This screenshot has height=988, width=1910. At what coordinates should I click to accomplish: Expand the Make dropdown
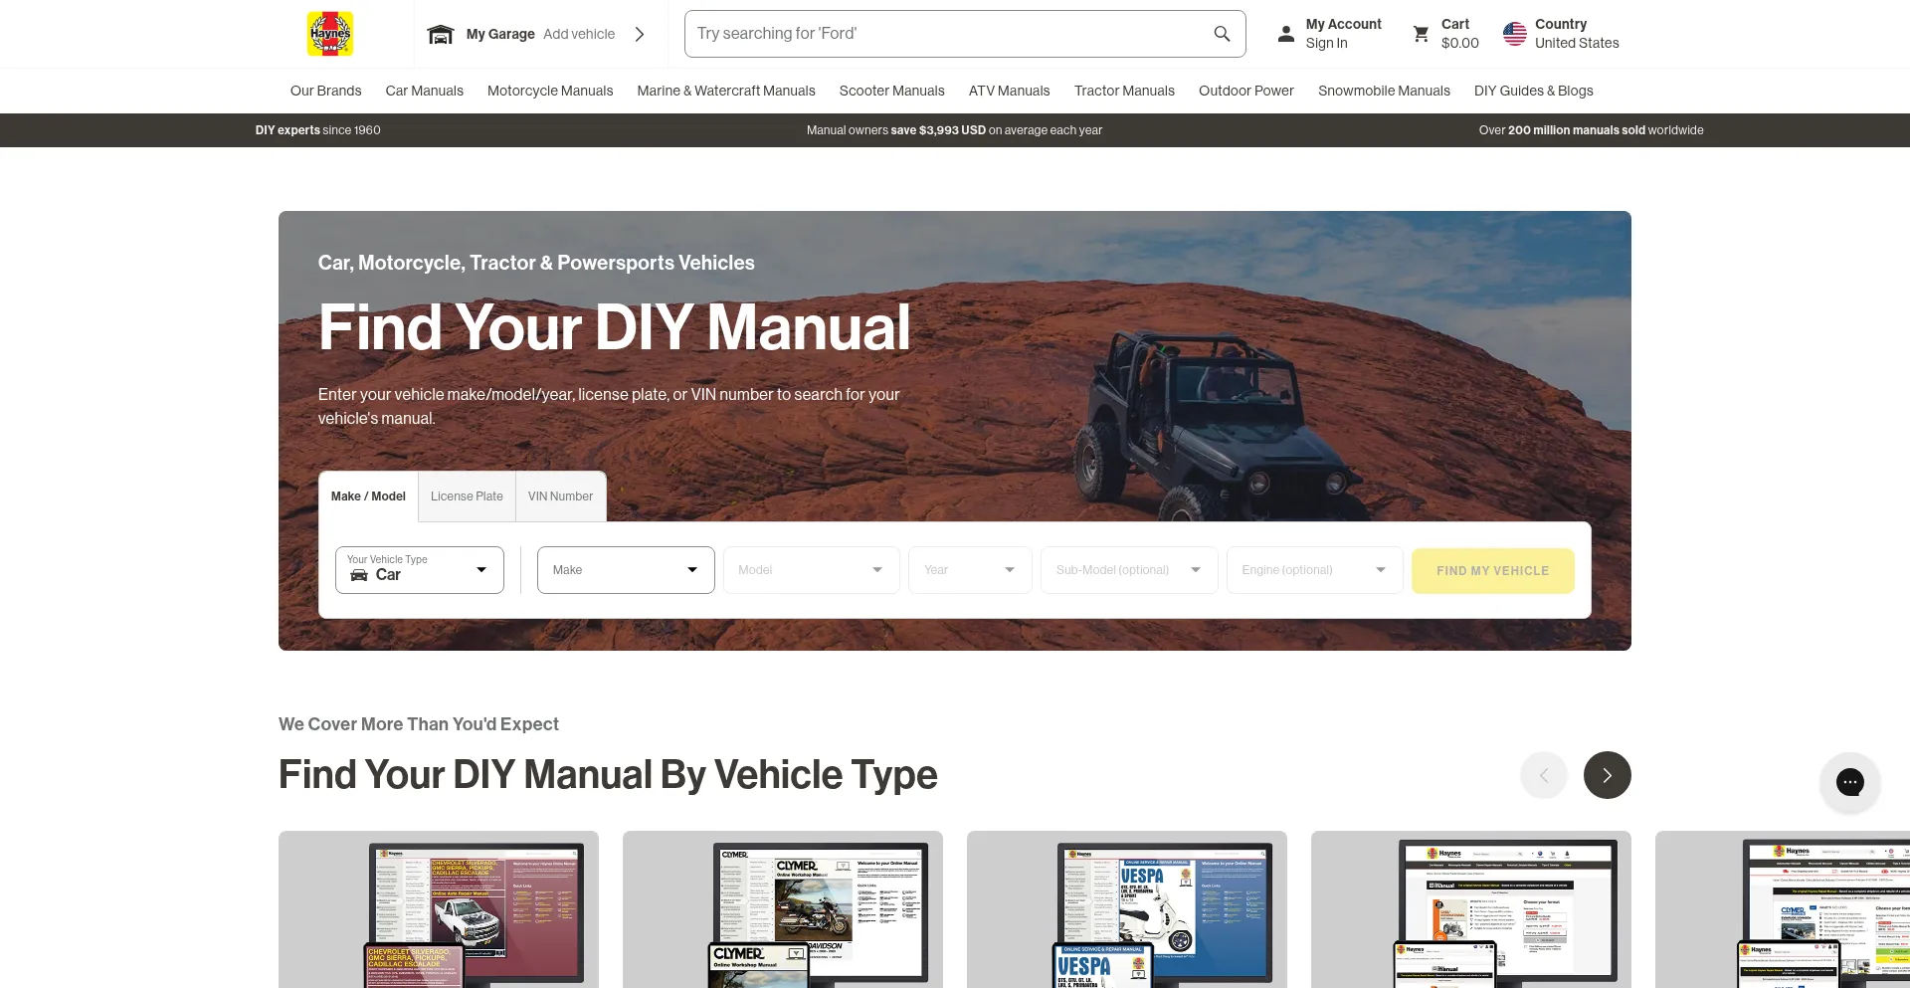tap(625, 570)
